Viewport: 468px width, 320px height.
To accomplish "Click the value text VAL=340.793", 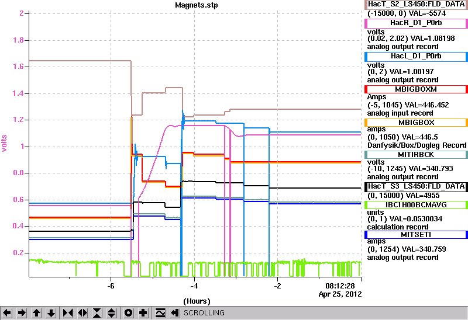I will 431,169.
